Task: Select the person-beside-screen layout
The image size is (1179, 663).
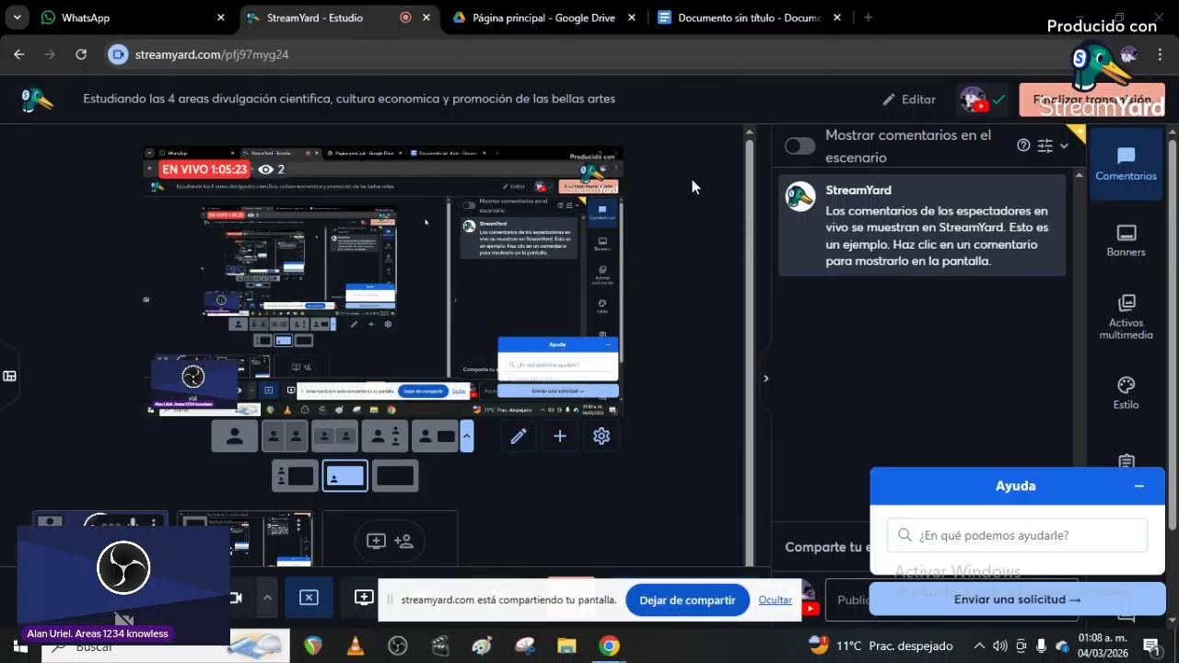Action: [434, 436]
